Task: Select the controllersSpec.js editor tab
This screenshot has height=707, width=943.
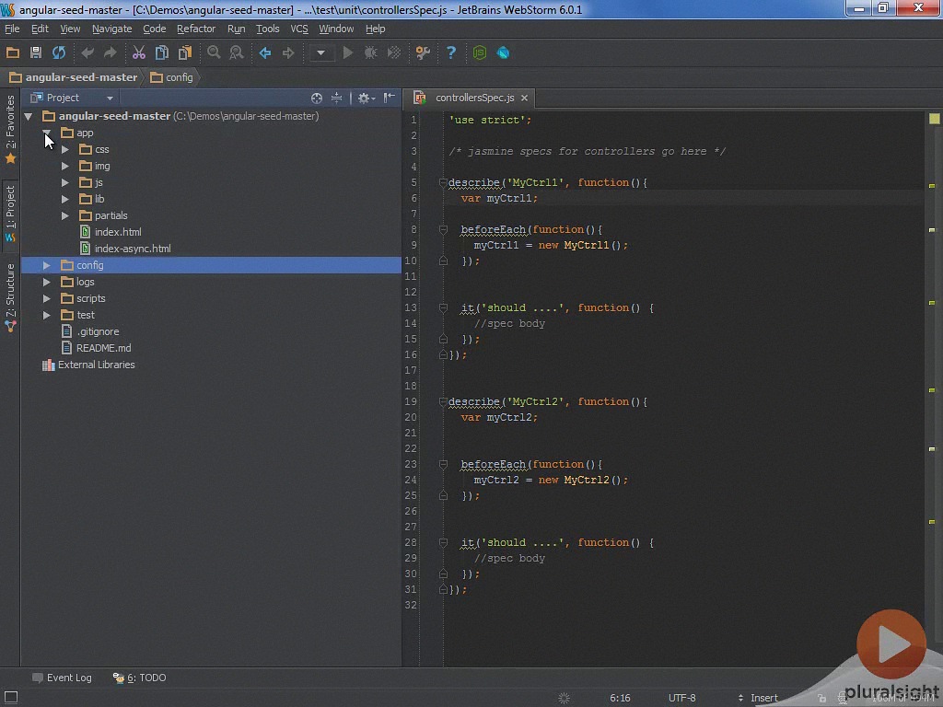Action: (x=474, y=98)
